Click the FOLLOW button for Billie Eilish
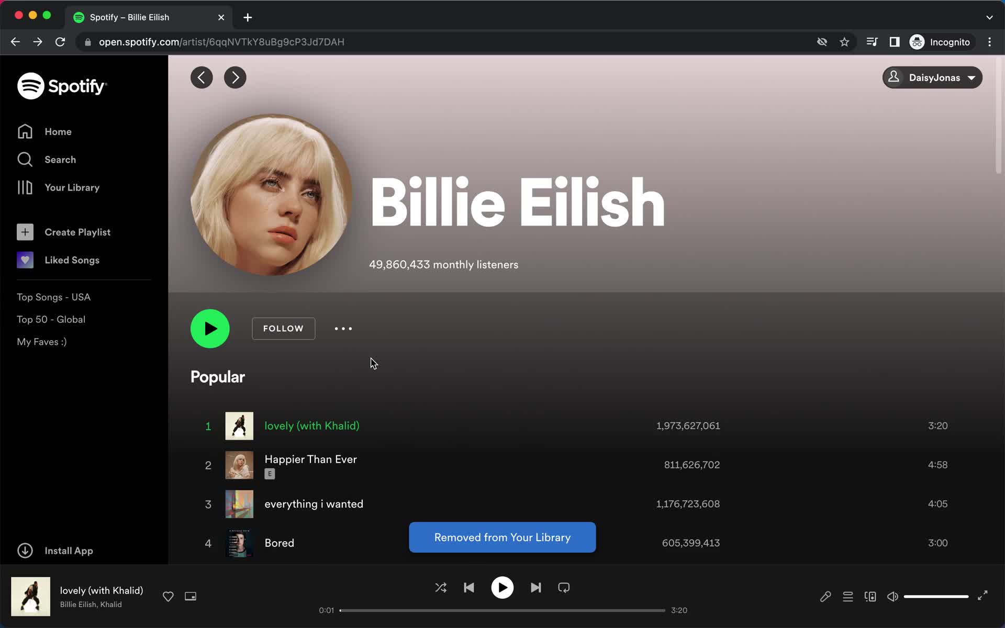Viewport: 1005px width, 628px height. (x=284, y=329)
